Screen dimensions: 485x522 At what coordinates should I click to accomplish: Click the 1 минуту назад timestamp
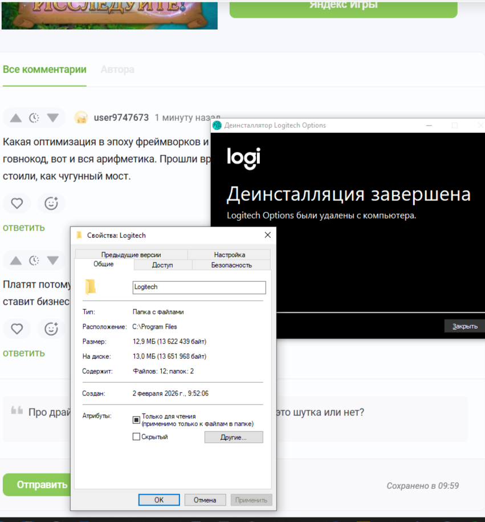tap(188, 118)
